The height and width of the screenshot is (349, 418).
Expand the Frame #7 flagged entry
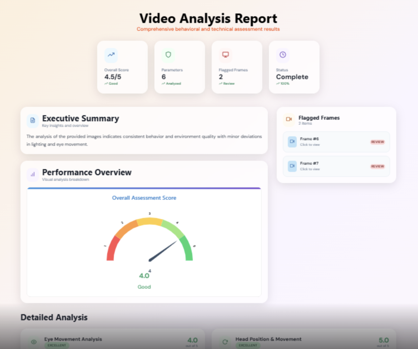[336, 166]
